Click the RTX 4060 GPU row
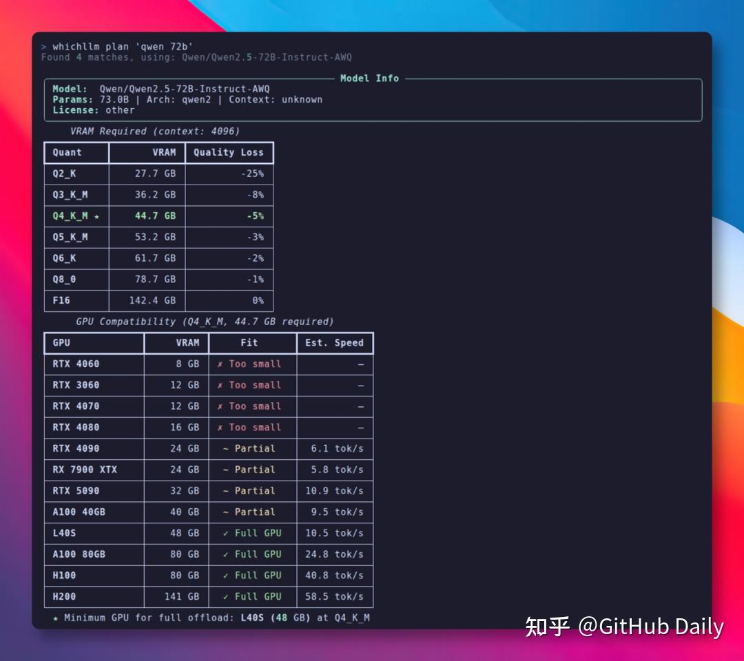 click(x=209, y=364)
